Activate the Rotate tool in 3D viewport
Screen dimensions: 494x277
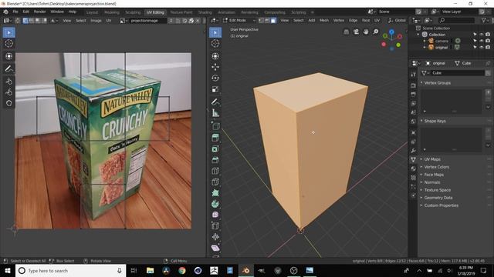tap(215, 78)
